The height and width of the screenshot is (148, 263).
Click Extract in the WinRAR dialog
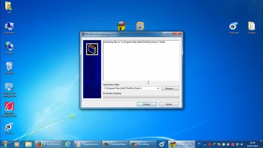pyautogui.click(x=147, y=104)
